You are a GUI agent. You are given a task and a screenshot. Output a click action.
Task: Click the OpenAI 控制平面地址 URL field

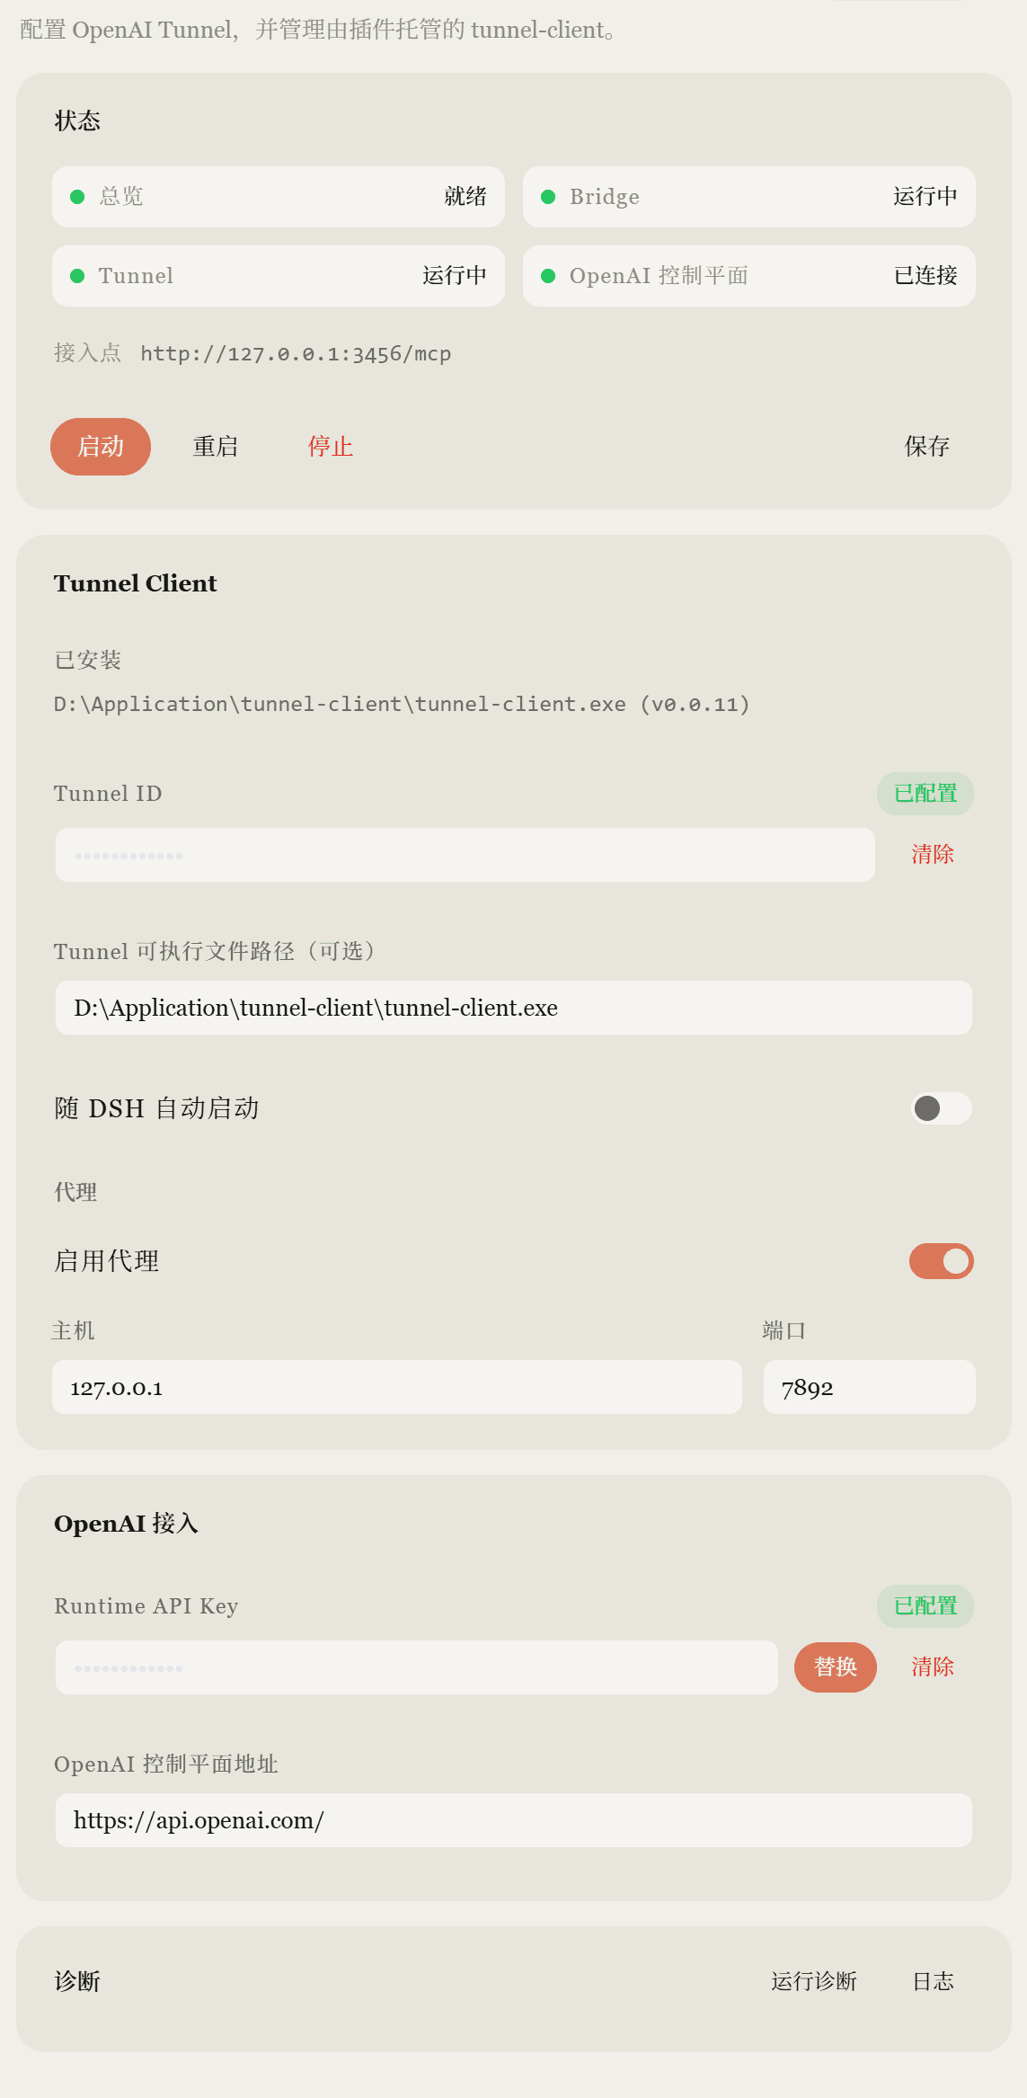pos(514,1820)
